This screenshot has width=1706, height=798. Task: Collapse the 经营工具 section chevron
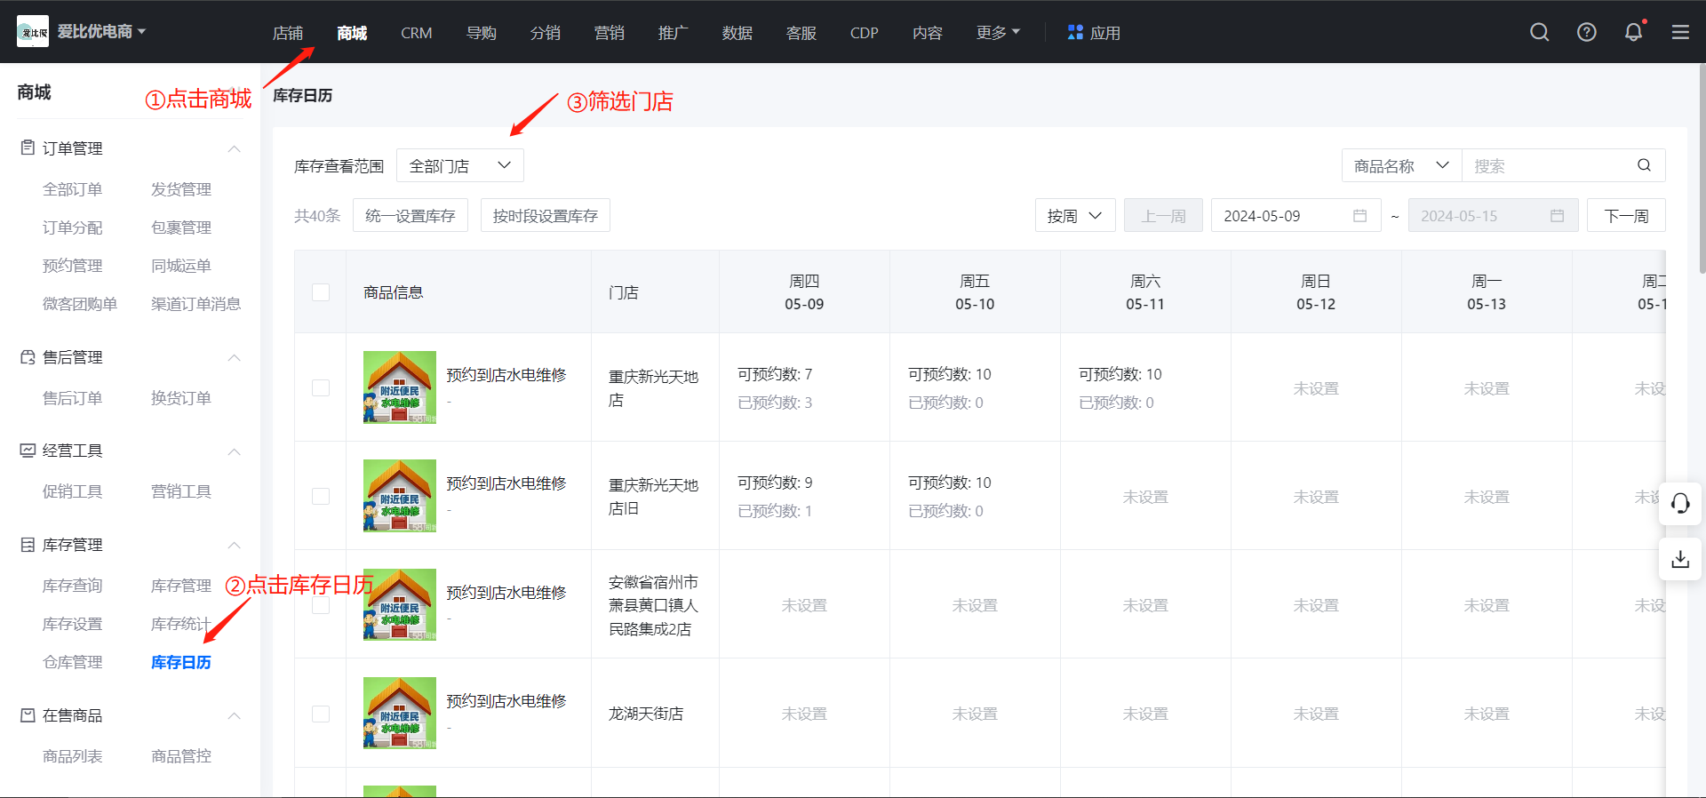[235, 451]
